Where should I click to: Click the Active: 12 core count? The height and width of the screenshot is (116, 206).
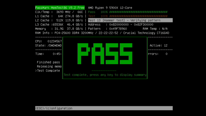(x=158, y=45)
